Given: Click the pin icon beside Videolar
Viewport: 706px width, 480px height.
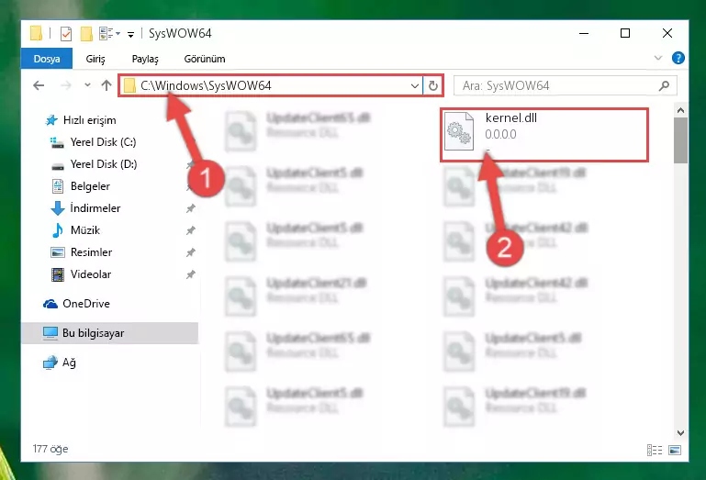Looking at the screenshot, I should point(190,274).
